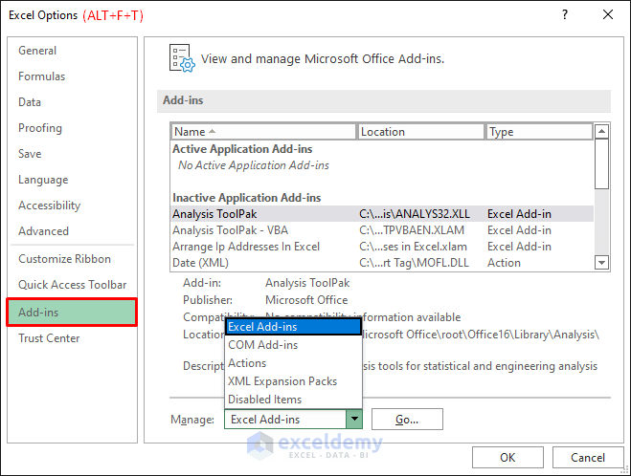This screenshot has width=631, height=476.
Task: Select XML Expansion Packs option
Action: (282, 381)
